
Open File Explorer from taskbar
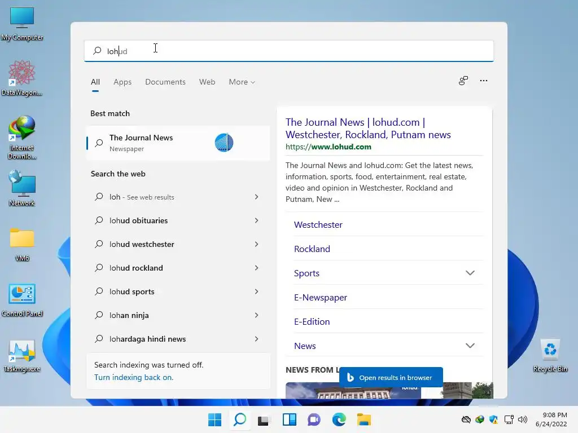[x=364, y=419]
